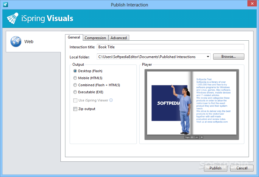Click the 'iSpring Visuals' header text
Image resolution: width=259 pixels, height=177 pixels.
click(47, 18)
